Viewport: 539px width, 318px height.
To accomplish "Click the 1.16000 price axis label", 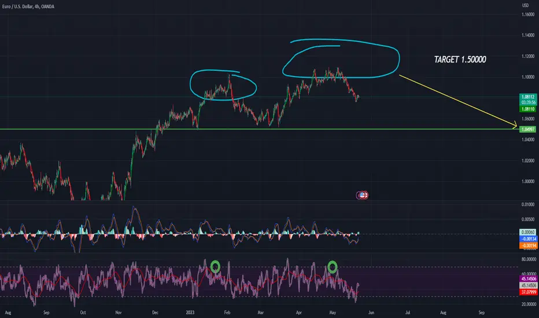I will (x=528, y=14).
